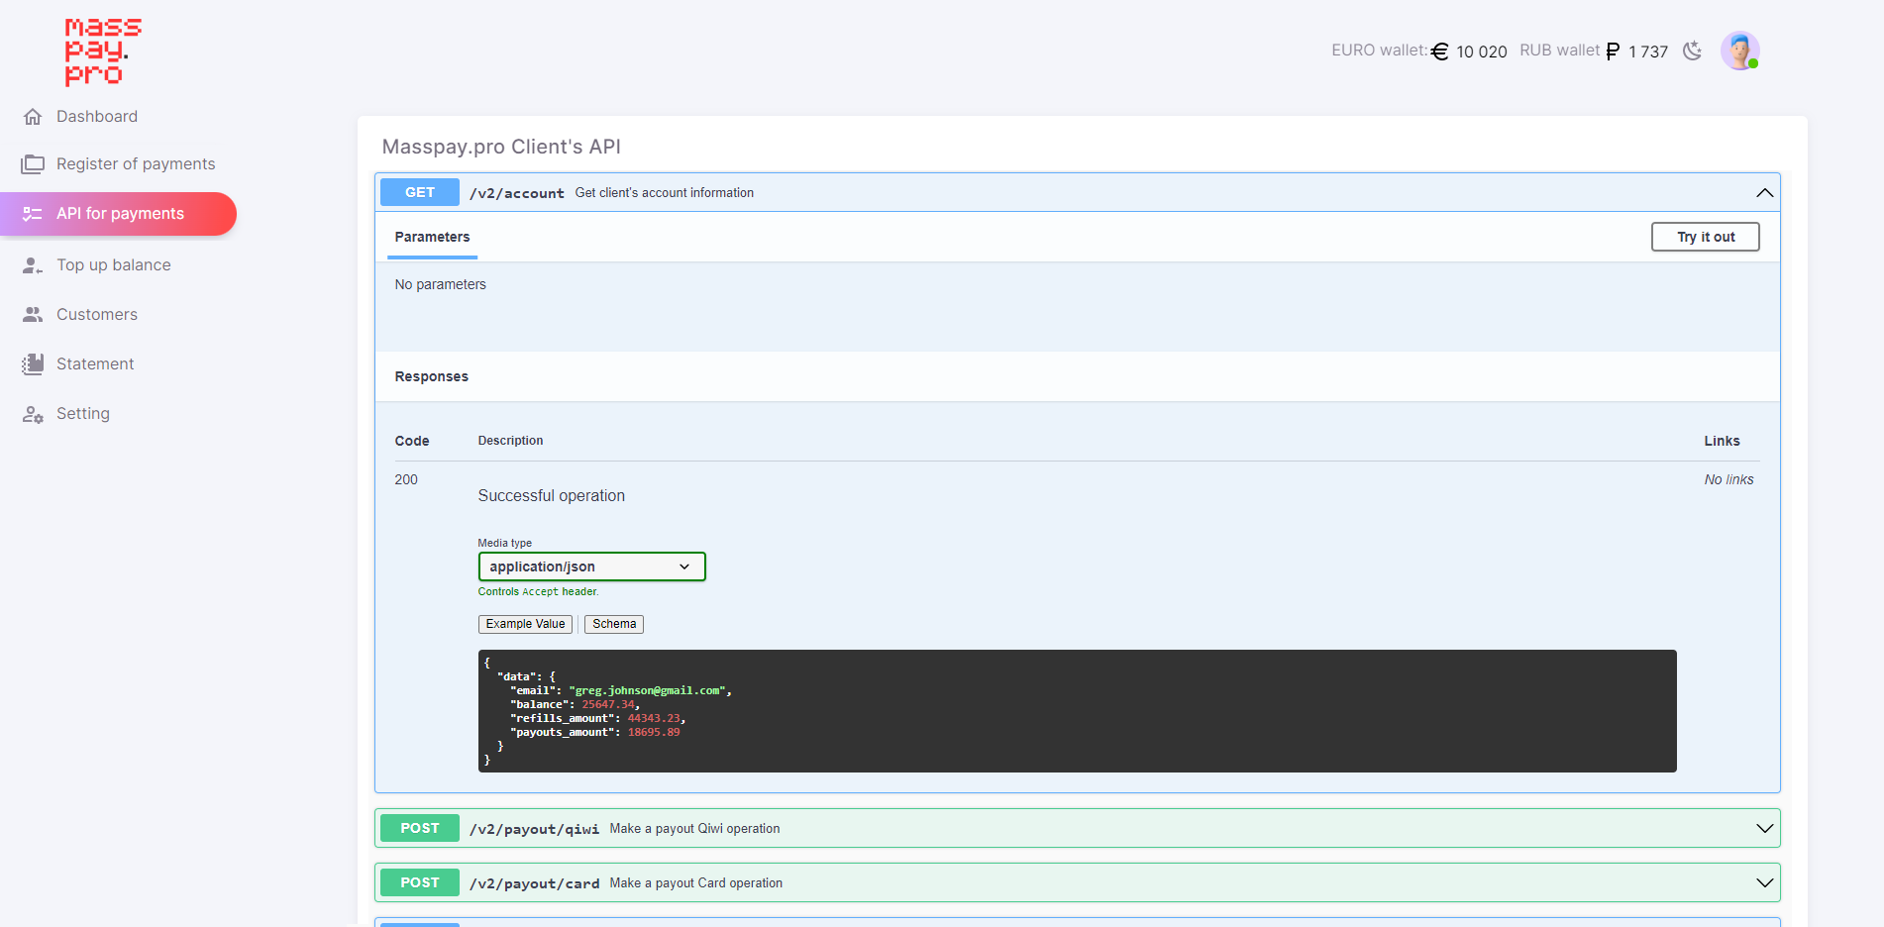Open Top up balance via its icon
This screenshot has width=1884, height=927.
[33, 264]
